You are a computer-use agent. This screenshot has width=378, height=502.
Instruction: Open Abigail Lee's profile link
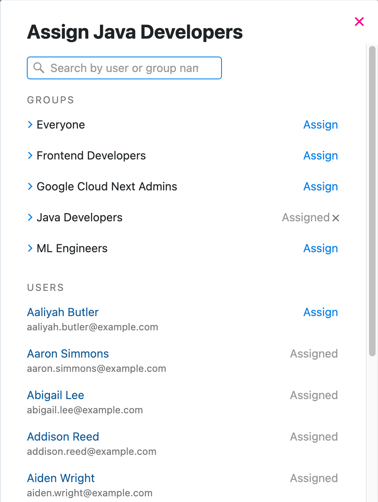[x=55, y=395]
